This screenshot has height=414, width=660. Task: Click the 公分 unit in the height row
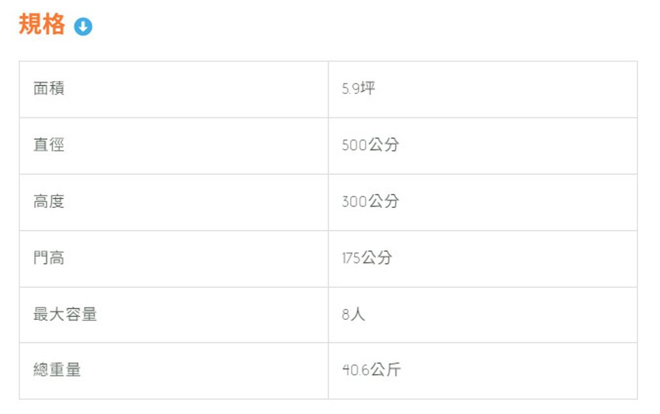point(384,202)
